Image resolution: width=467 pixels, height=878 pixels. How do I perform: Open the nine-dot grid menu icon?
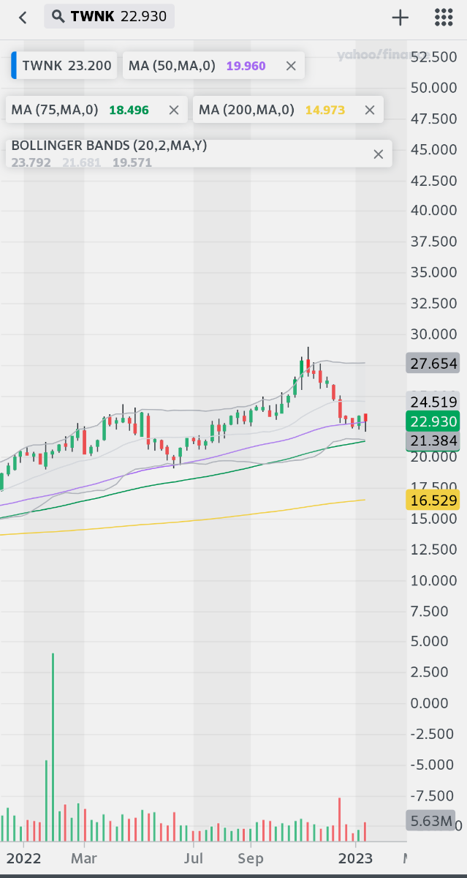coord(444,18)
